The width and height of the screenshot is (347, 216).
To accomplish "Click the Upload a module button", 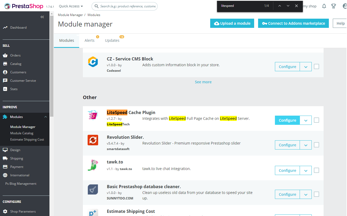I will (232, 23).
